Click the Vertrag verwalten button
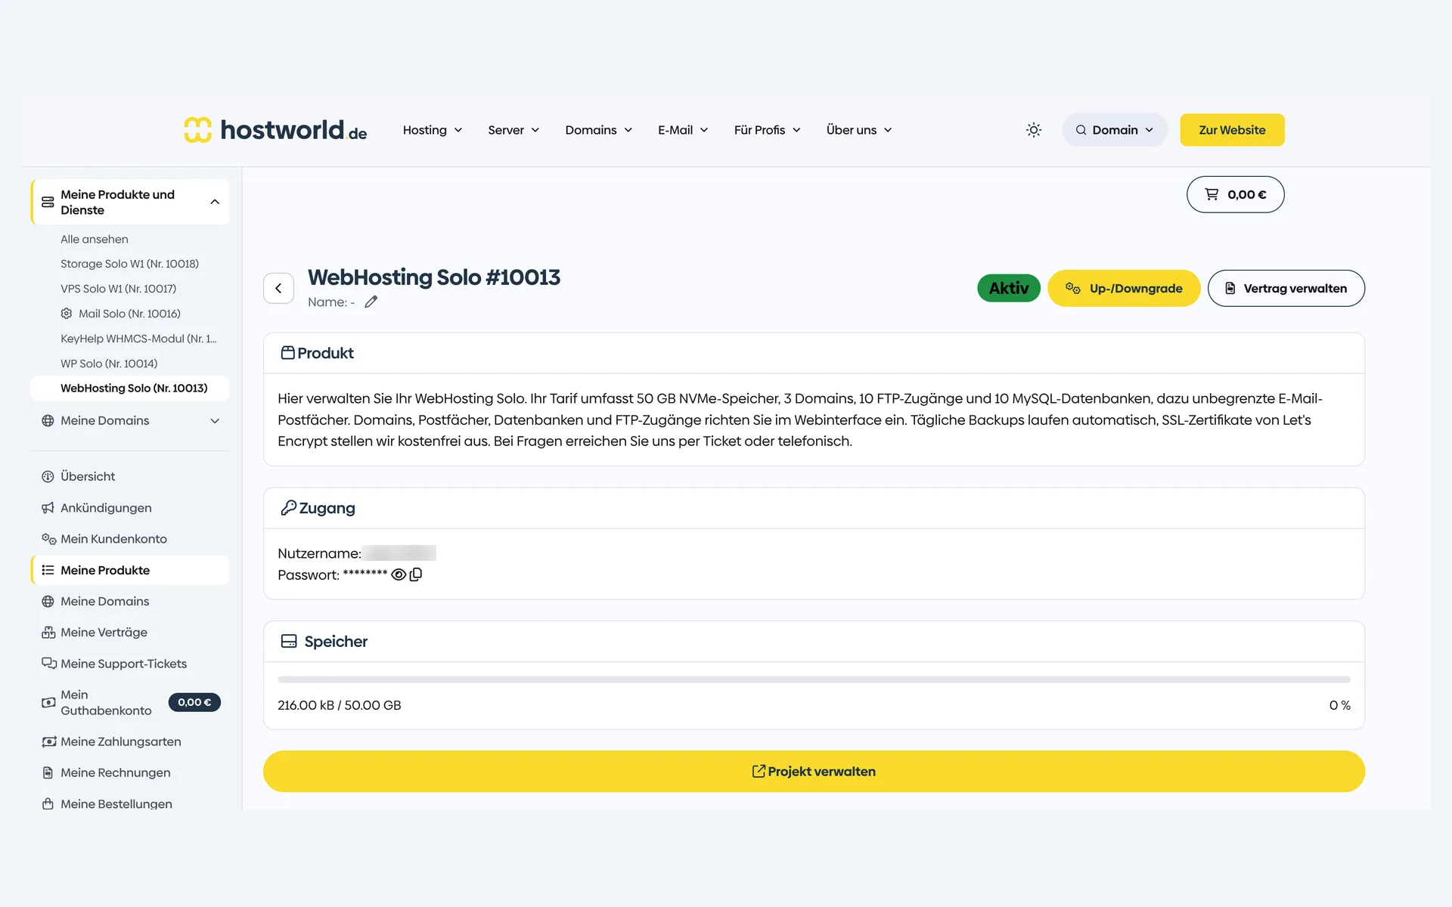Image resolution: width=1452 pixels, height=907 pixels. point(1286,288)
